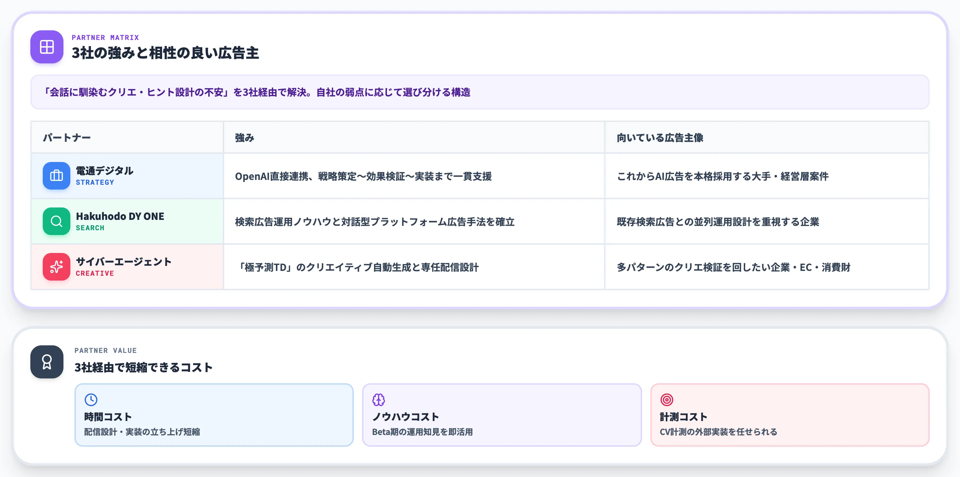Screen dimensions: 960x477
Task: Select the 時間コスト card title
Action: 108,417
